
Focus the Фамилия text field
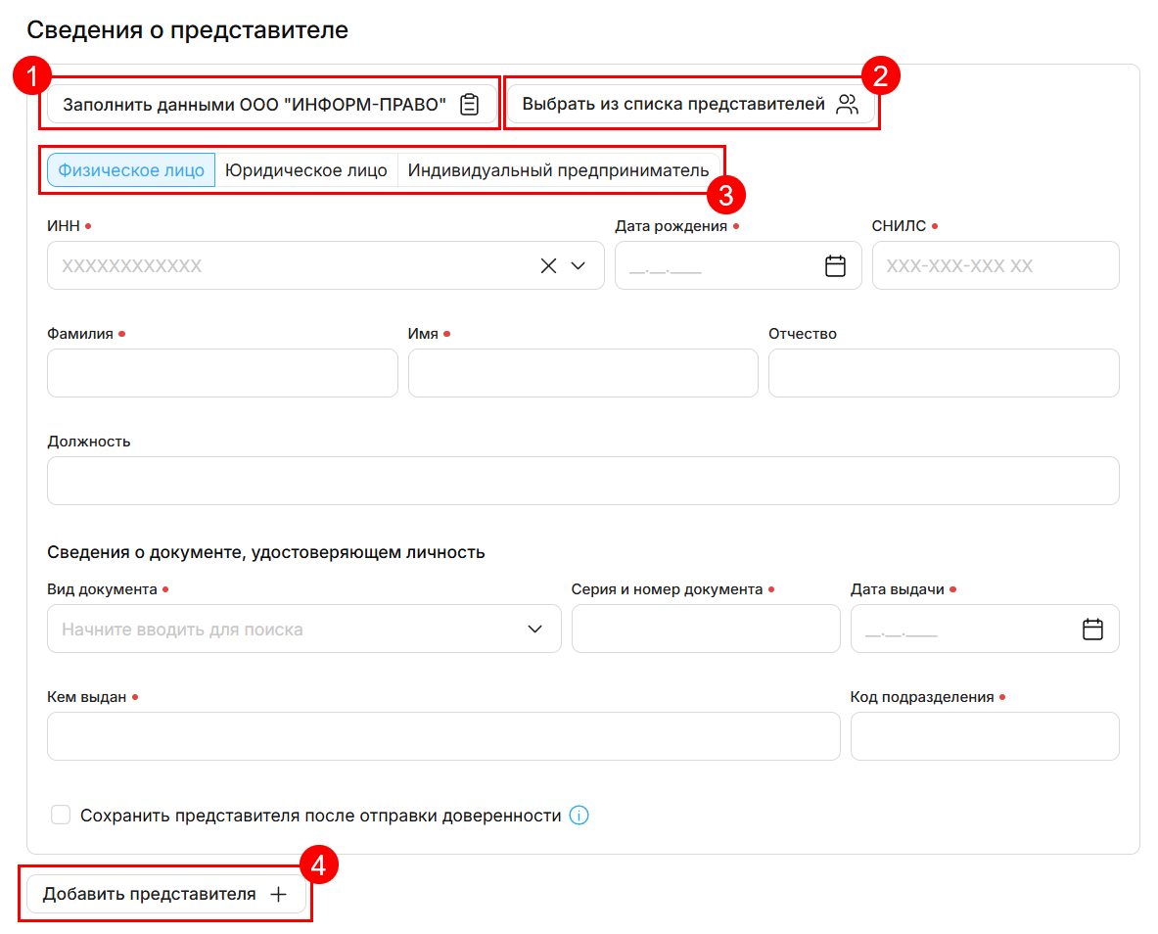tap(222, 374)
